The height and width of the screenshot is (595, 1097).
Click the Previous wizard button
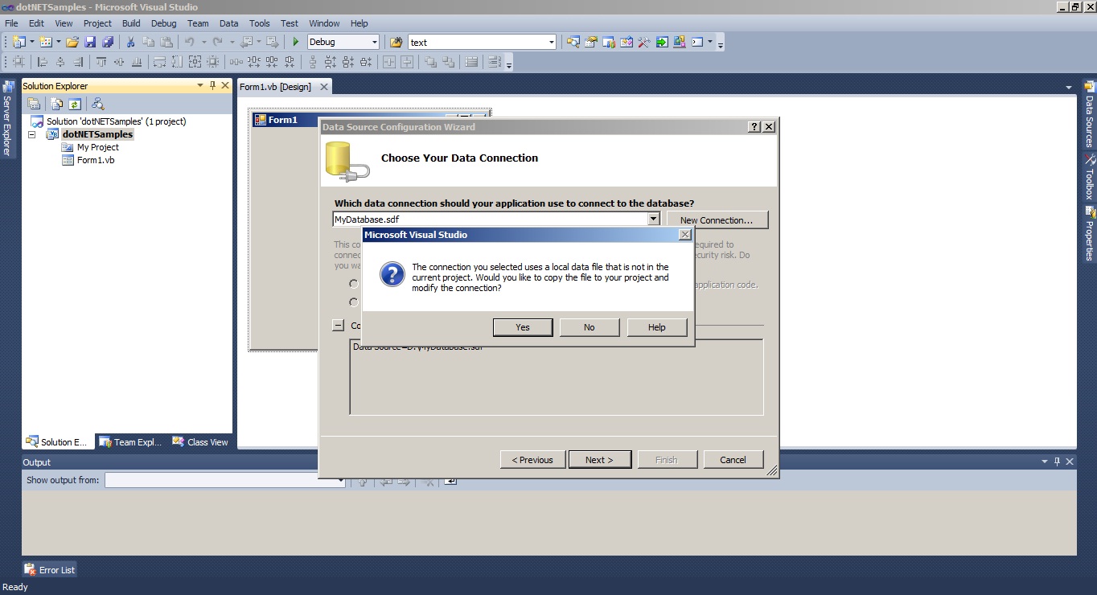(532, 460)
